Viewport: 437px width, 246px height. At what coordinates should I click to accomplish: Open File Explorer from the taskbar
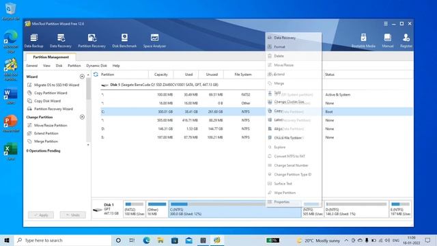click(160, 240)
